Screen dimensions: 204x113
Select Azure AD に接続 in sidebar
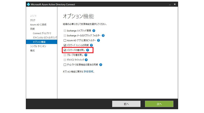click(36, 25)
